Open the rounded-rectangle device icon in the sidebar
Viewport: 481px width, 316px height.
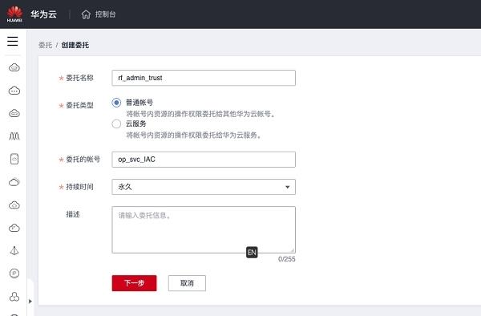click(14, 159)
